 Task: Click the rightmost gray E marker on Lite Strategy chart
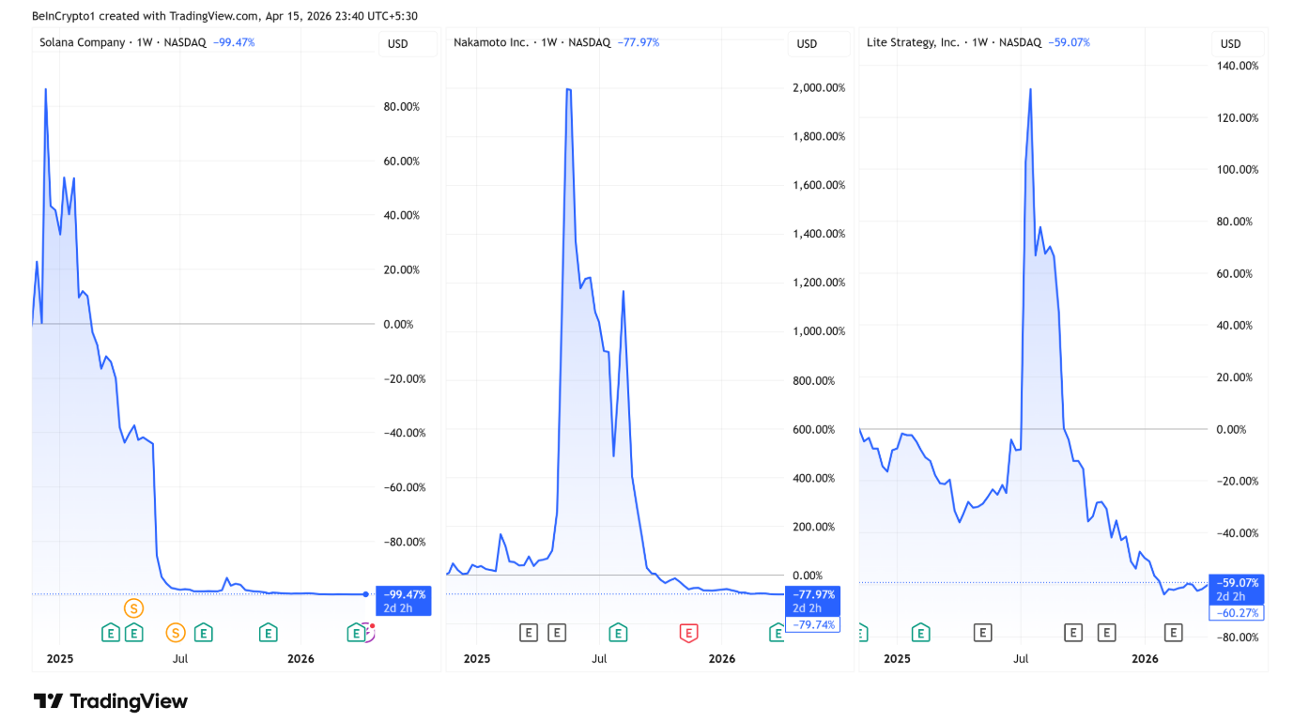click(1173, 633)
